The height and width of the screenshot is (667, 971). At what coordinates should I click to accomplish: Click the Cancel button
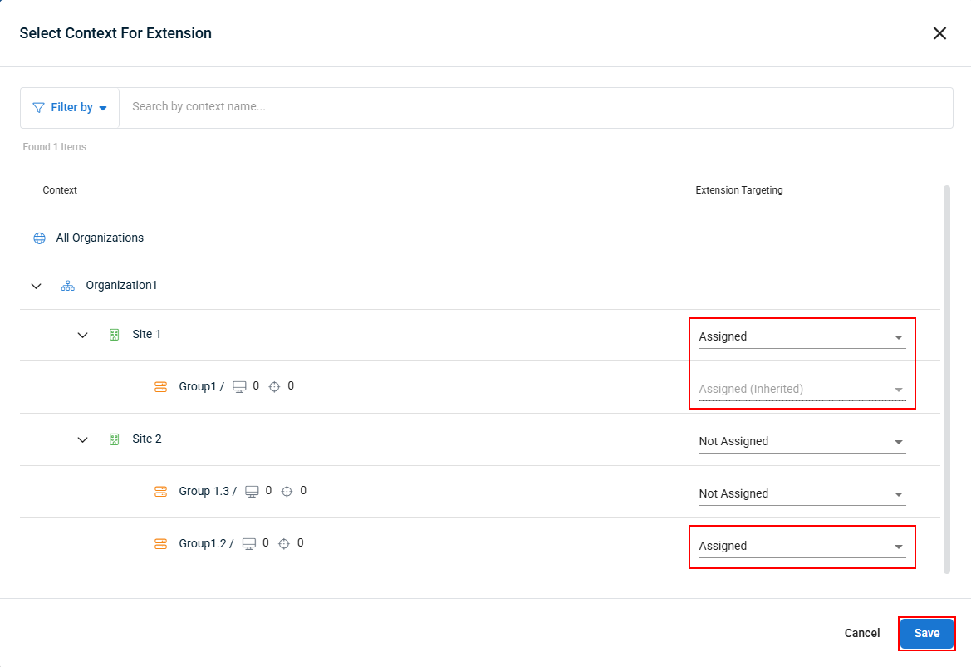pos(861,634)
